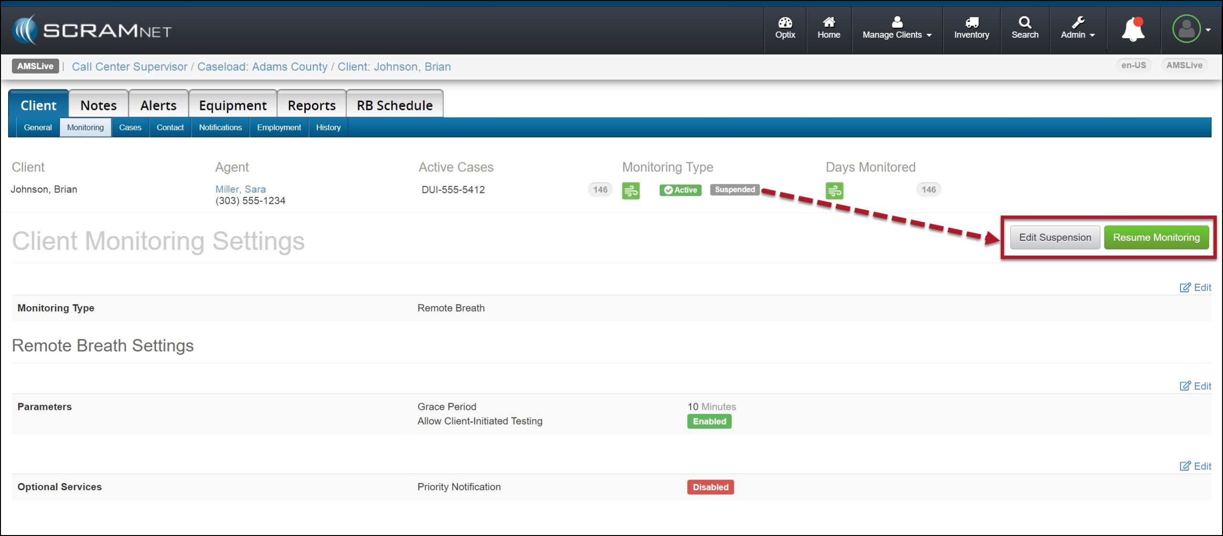Click breath icon under Days Monitored

click(834, 191)
